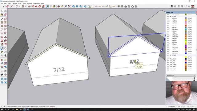Screen dimensions: 197x111
Task: Collapse the Materials panel section
Action: (x=167, y=76)
